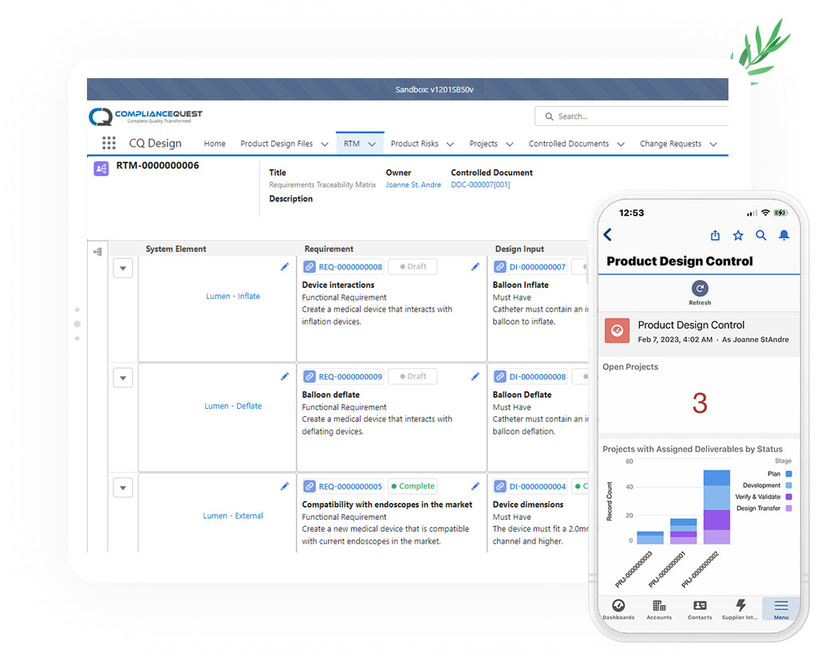This screenshot has height=672, width=817.
Task: Tap the Menu tab on phone
Action: (780, 609)
